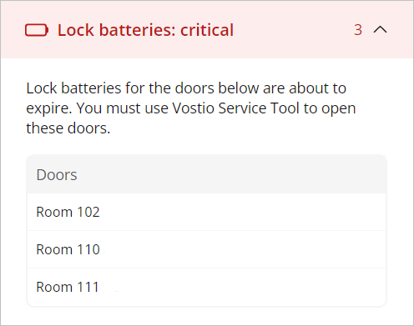The image size is (414, 326).
Task: Click the grey Doors table header row
Action: (x=207, y=174)
